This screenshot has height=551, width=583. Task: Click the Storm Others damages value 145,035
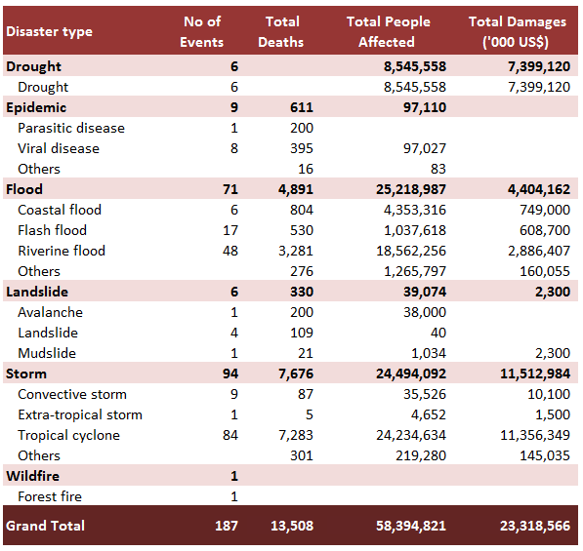(545, 455)
